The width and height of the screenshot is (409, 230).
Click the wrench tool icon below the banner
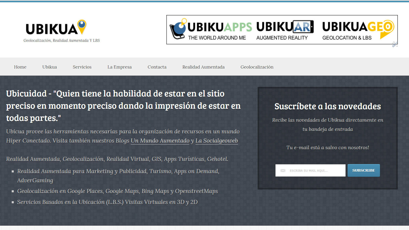[x=395, y=45]
